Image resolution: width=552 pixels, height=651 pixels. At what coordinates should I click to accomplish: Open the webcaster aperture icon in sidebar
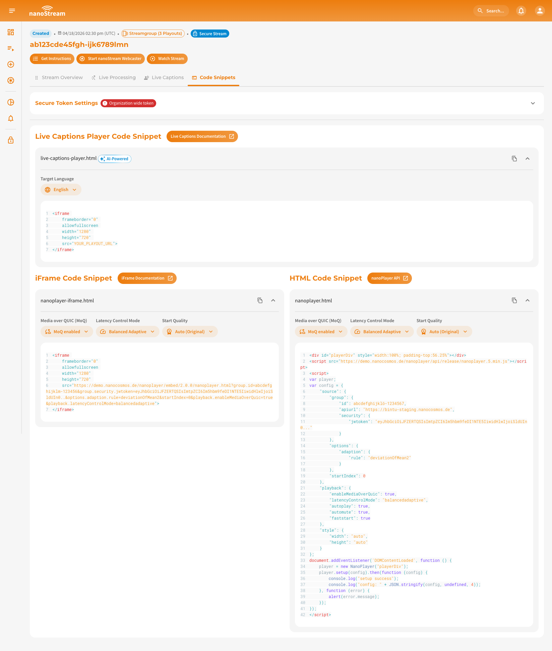point(10,80)
